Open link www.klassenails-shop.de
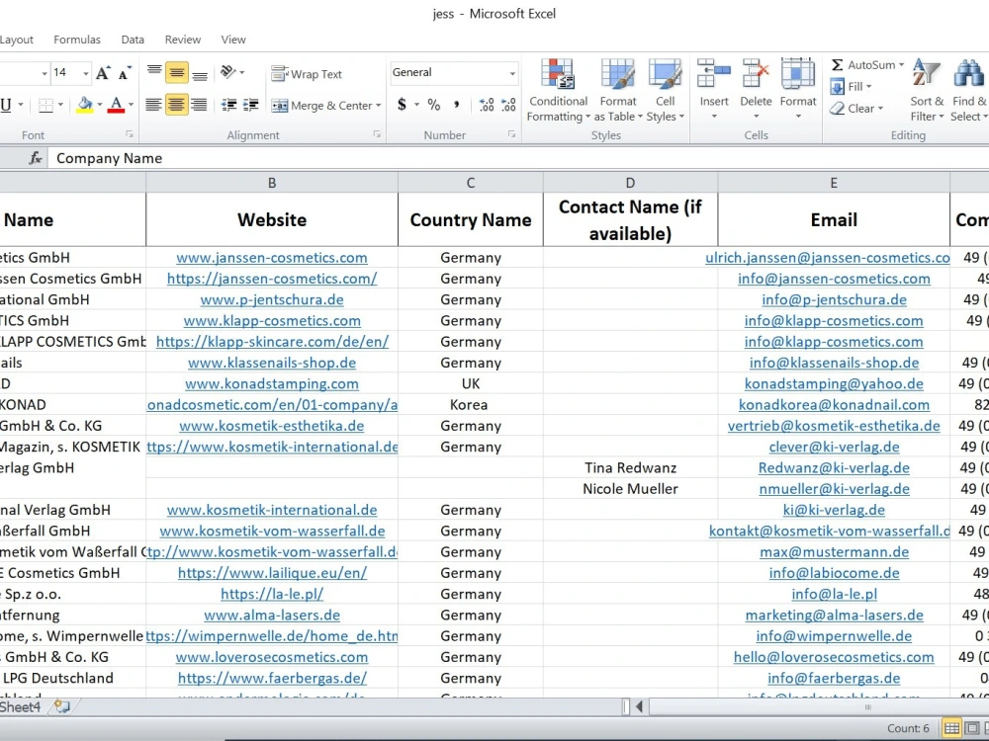 [x=272, y=363]
